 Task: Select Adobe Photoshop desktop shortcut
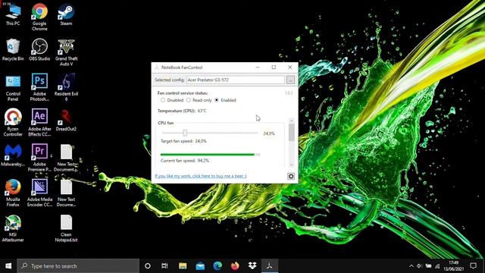[39, 88]
